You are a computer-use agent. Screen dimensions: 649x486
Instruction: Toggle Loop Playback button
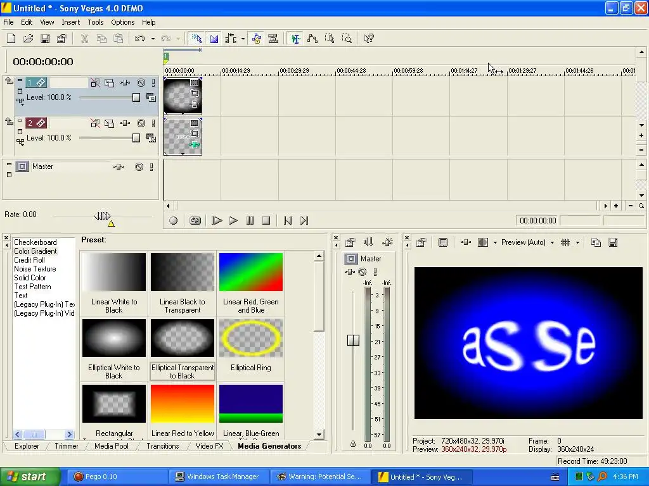(195, 221)
